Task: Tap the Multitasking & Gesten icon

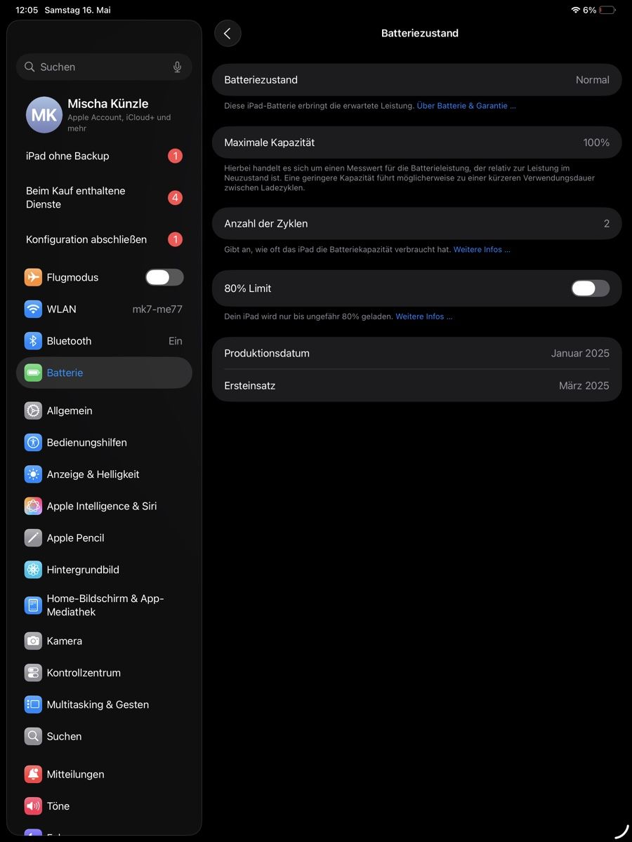Action: (x=33, y=704)
